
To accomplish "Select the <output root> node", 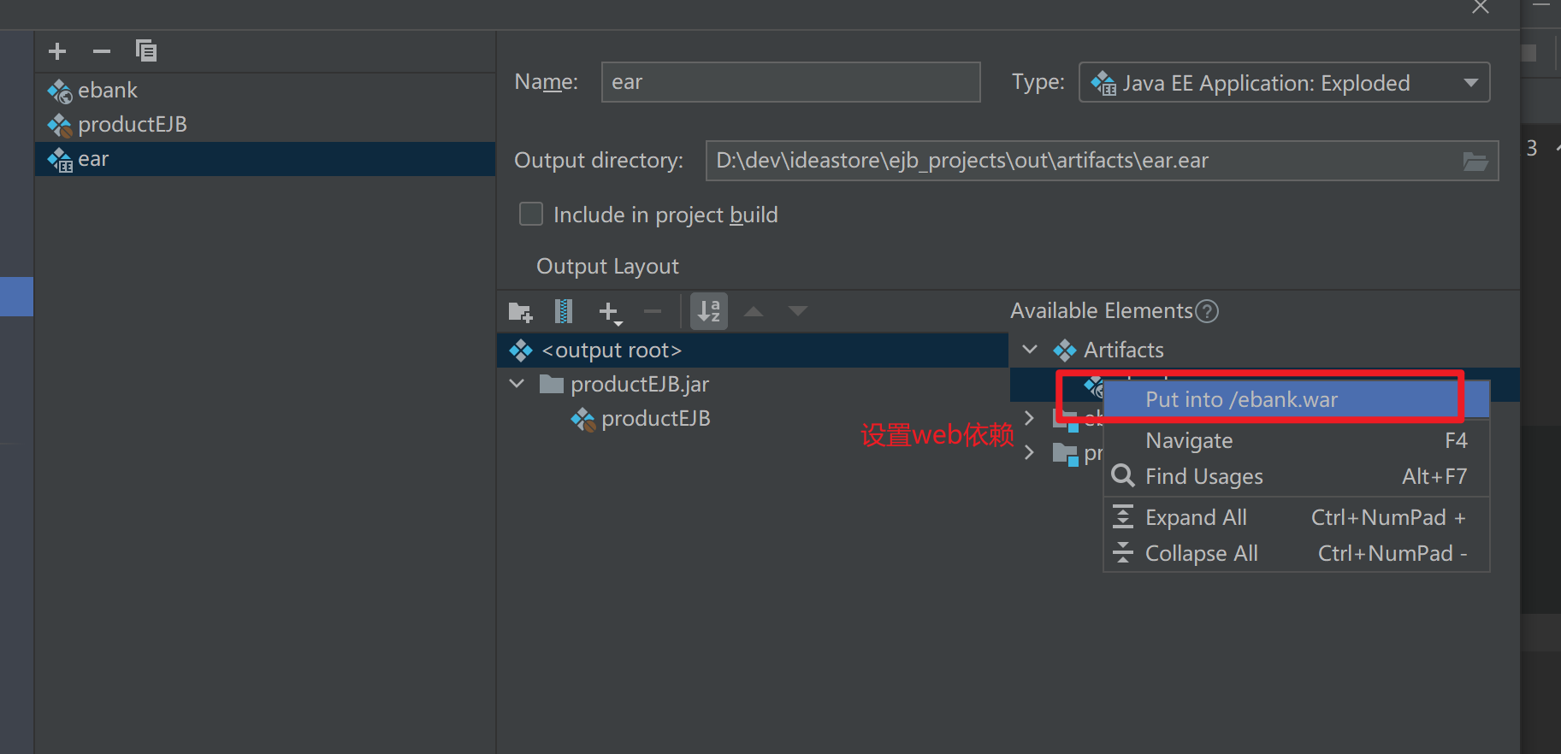I will point(753,350).
